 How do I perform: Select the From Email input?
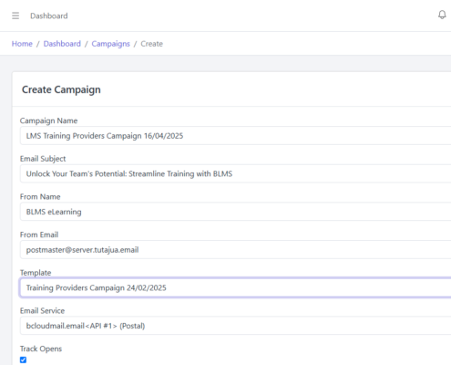[x=236, y=249]
